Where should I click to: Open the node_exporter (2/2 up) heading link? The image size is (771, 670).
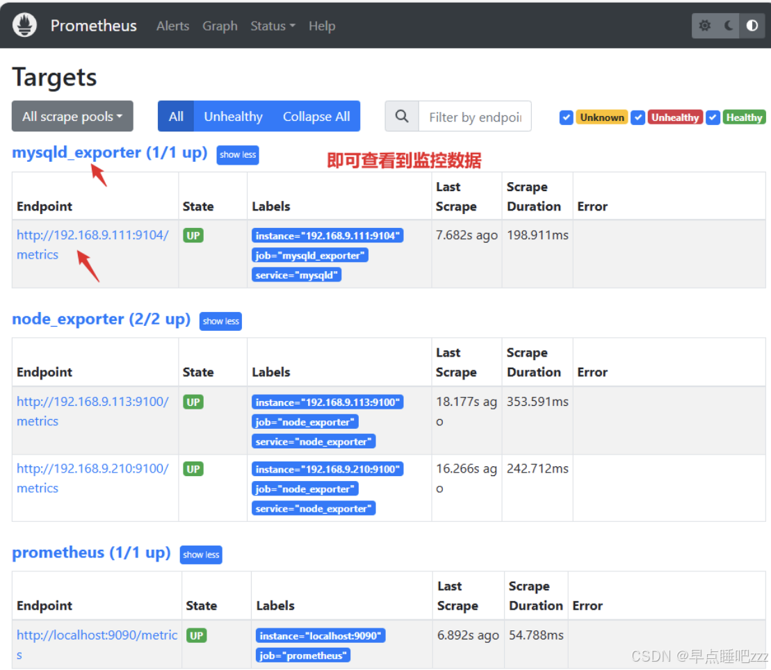pyautogui.click(x=102, y=319)
